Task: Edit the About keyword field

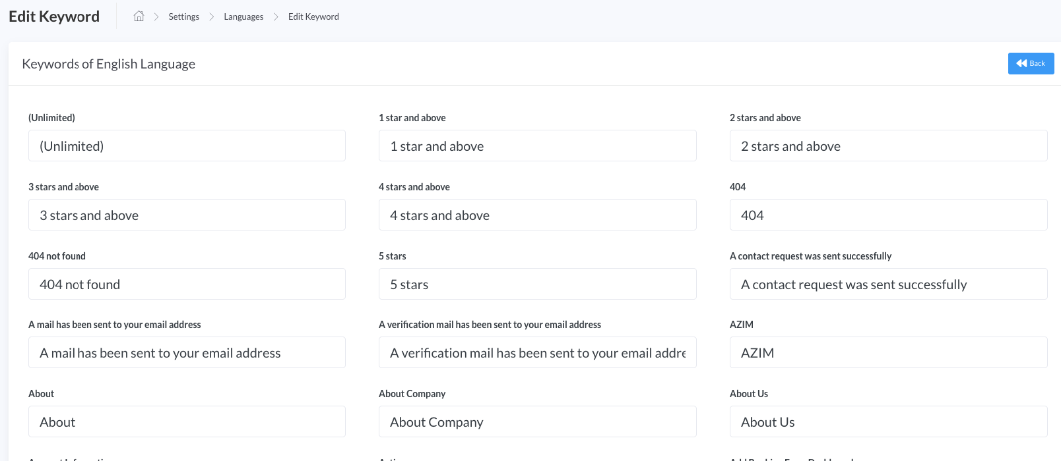Action: [187, 421]
